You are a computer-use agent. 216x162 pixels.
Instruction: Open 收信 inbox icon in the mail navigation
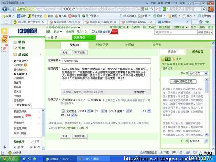pos(15,42)
